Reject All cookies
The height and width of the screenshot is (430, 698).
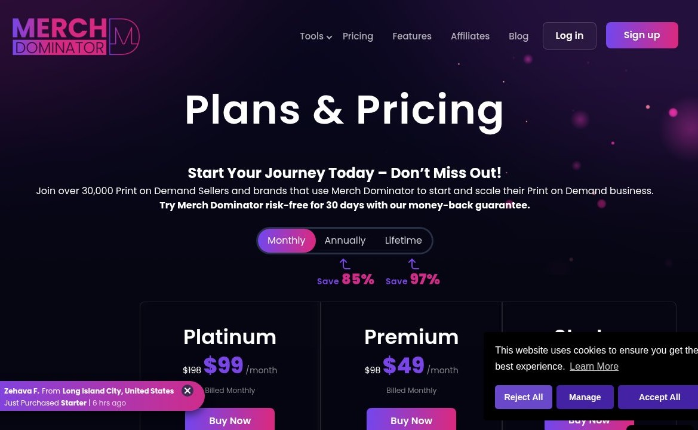(x=524, y=397)
